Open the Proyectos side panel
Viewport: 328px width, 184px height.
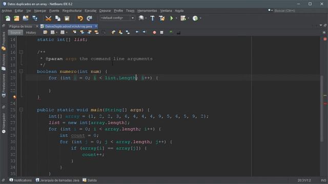pos(4,41)
